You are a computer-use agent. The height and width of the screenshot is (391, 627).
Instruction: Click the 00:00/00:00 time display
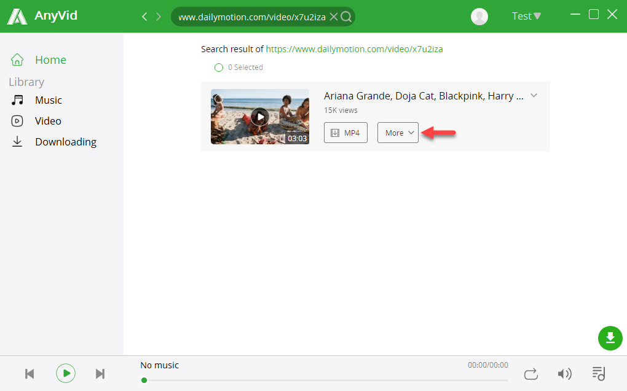point(488,365)
